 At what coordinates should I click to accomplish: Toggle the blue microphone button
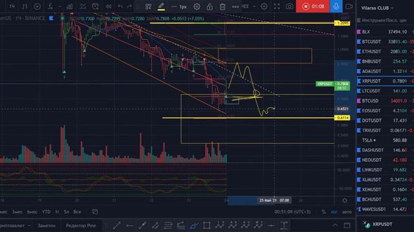[336, 6]
